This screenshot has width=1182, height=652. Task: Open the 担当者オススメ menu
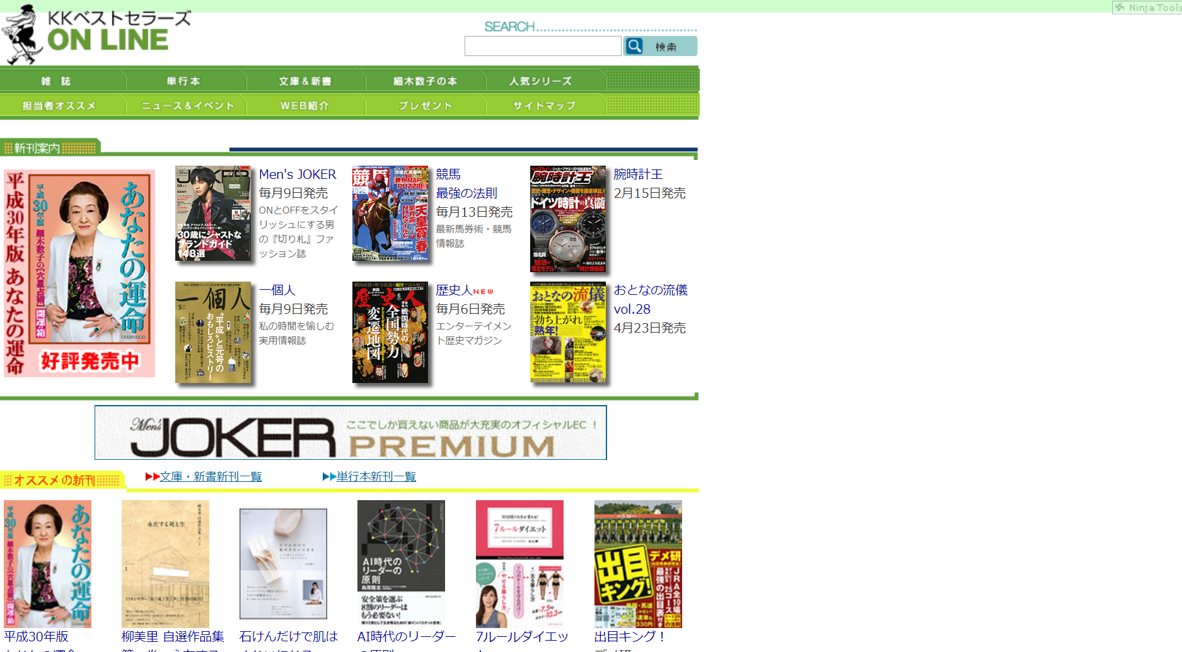pos(62,105)
